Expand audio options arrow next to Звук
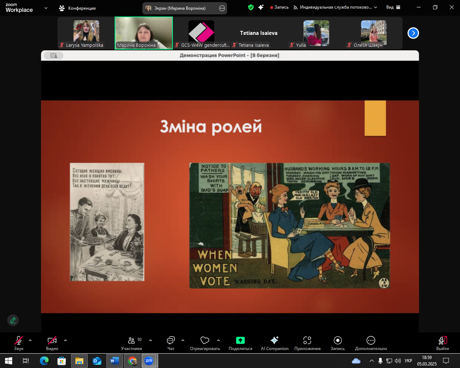Image resolution: width=460 pixels, height=368 pixels. pos(30,340)
